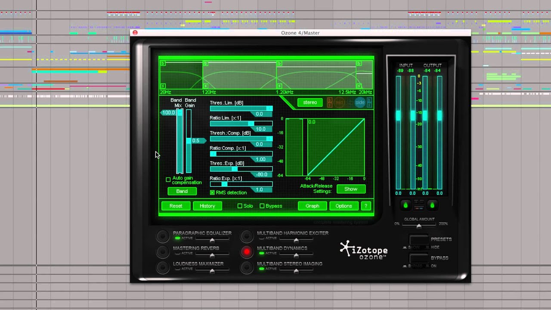This screenshot has width=551, height=310.
Task: Toggle Multiband Stereo Imaging ACTIVE indicator
Action: pos(261,269)
